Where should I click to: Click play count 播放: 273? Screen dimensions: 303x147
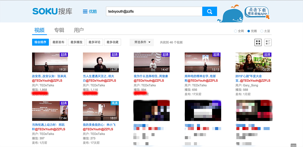(x=89, y=138)
